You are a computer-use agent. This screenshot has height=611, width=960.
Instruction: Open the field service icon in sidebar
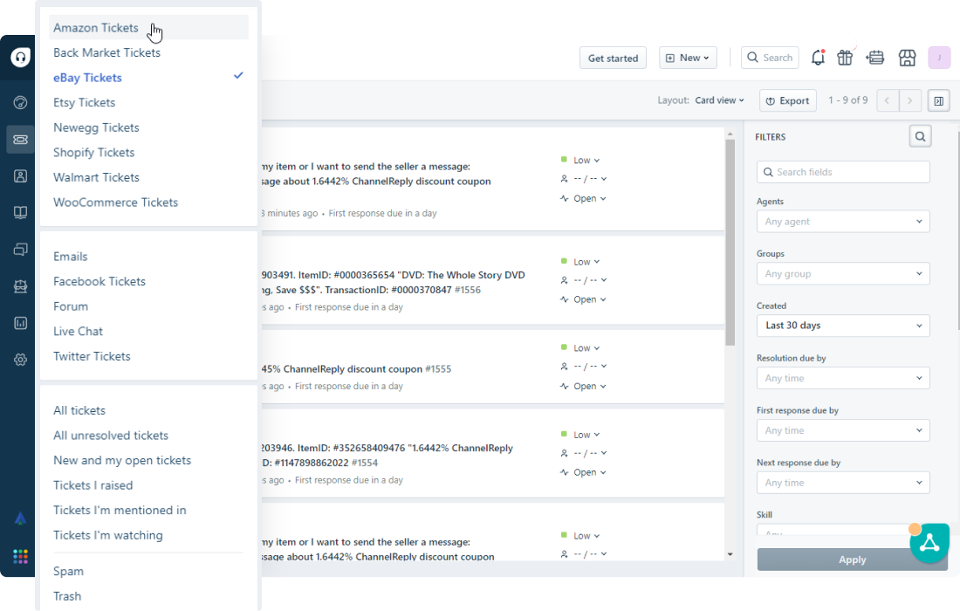click(20, 286)
